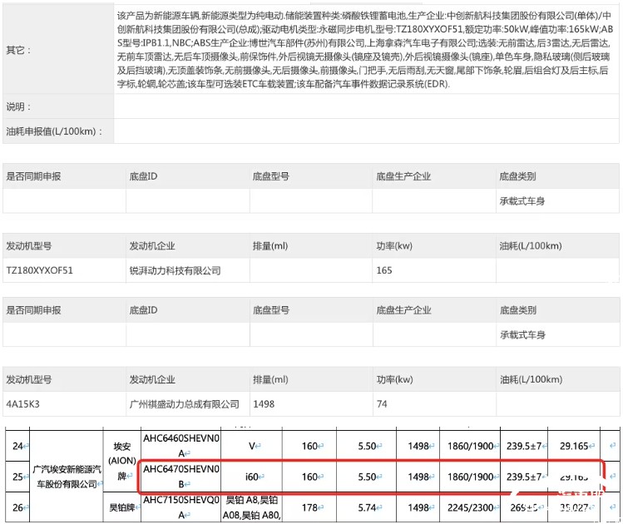Click the 74 power value cell
Viewport: 623px width, 524px height.
pyautogui.click(x=381, y=404)
